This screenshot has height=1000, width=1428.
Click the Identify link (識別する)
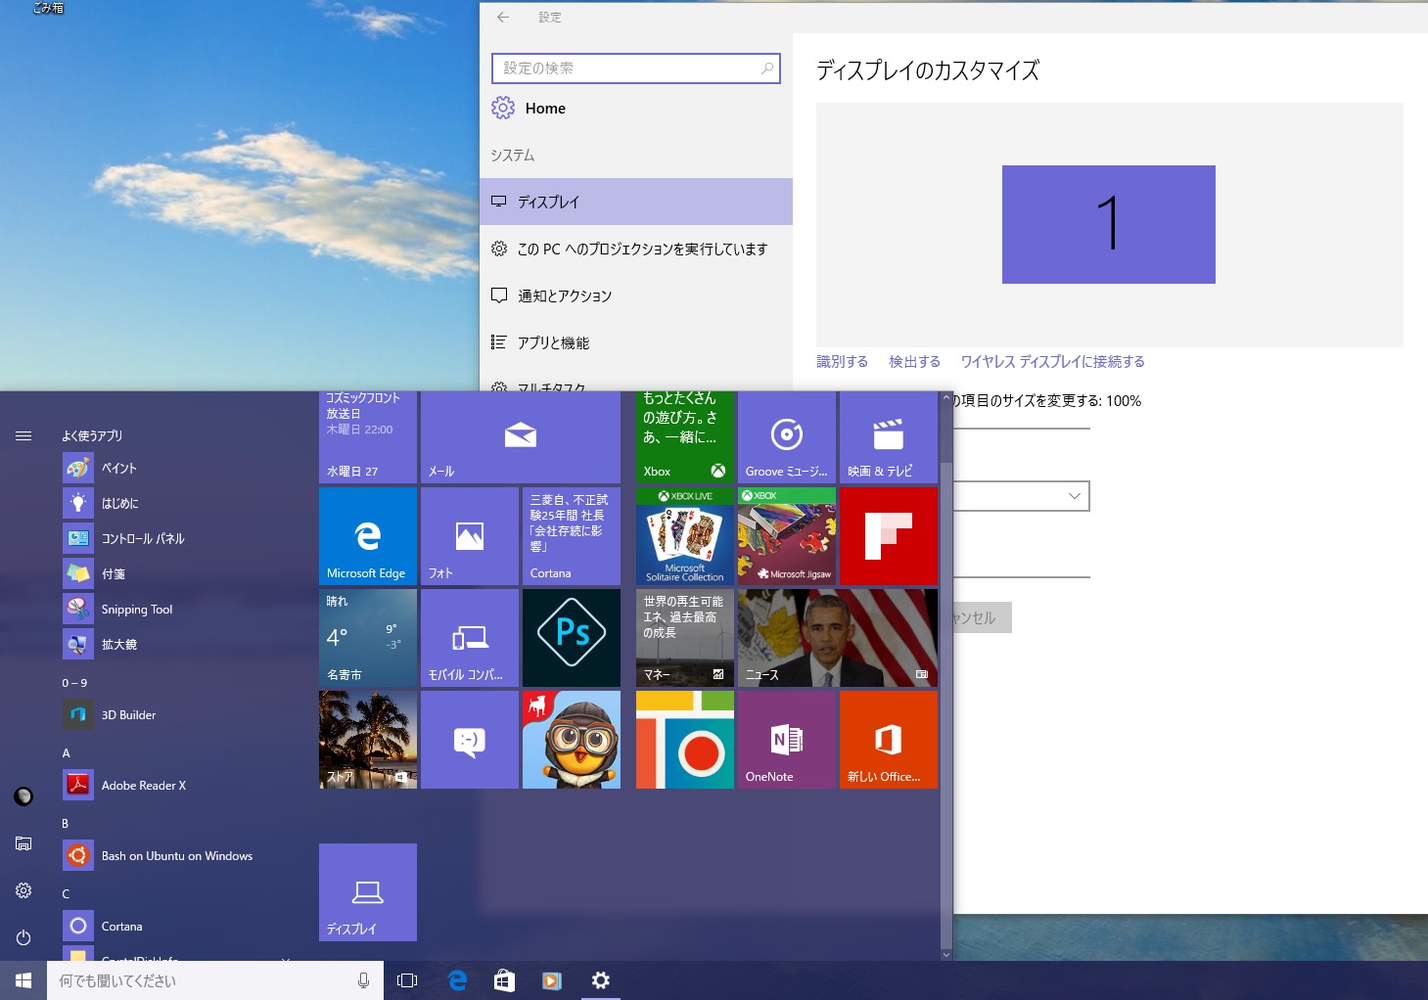tap(842, 362)
